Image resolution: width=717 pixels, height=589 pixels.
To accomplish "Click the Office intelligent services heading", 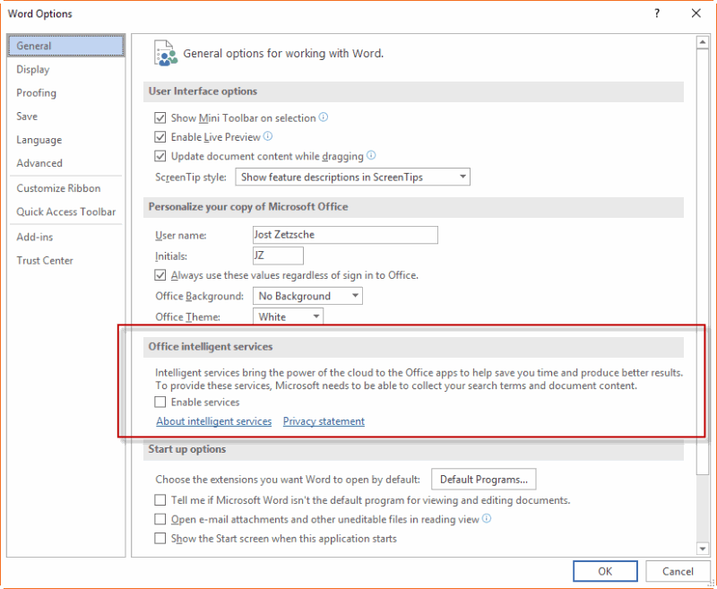I will coord(211,347).
